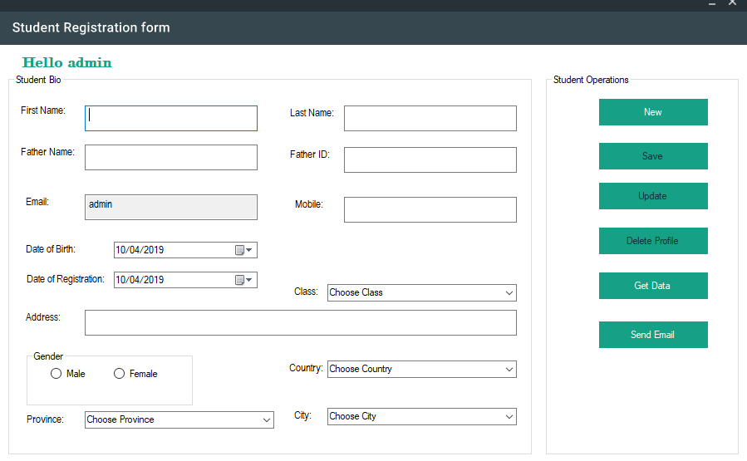This screenshot has height=461, width=747.
Task: Focus the Last Name text field
Action: click(430, 119)
